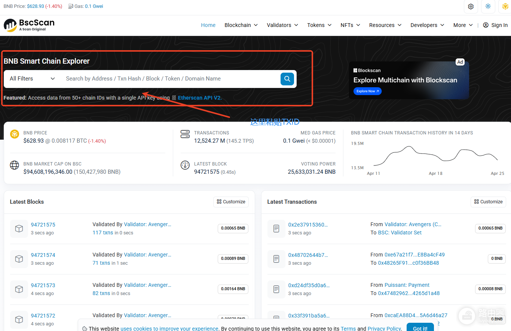Screen dimensions: 511x331
Task: Click Got it! cookie button
Action: point(420,328)
